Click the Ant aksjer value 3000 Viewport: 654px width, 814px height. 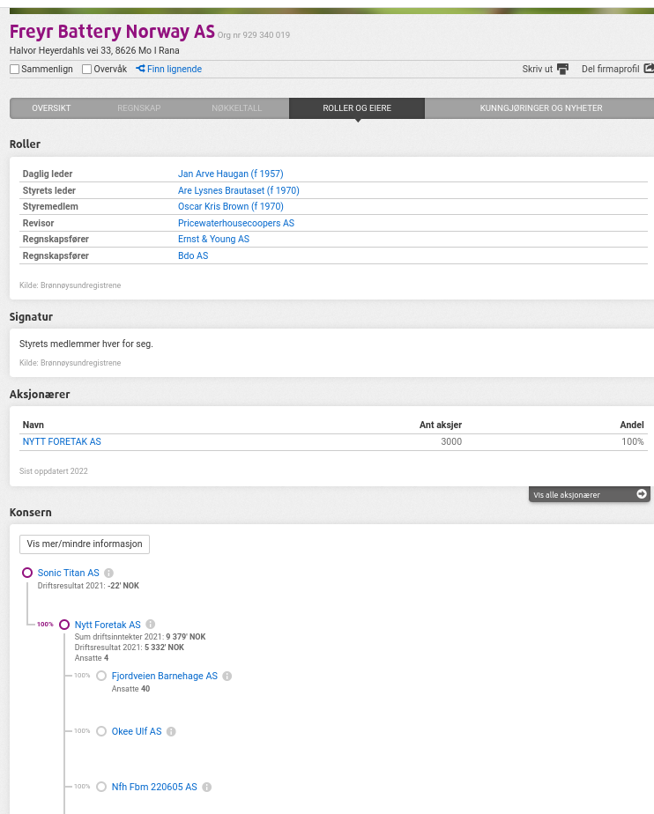click(451, 441)
